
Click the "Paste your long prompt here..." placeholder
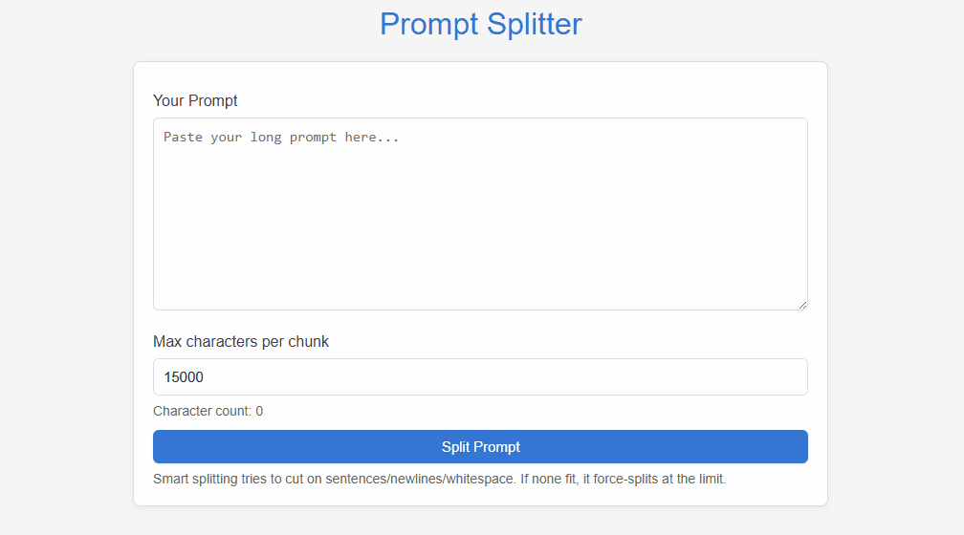click(x=281, y=138)
